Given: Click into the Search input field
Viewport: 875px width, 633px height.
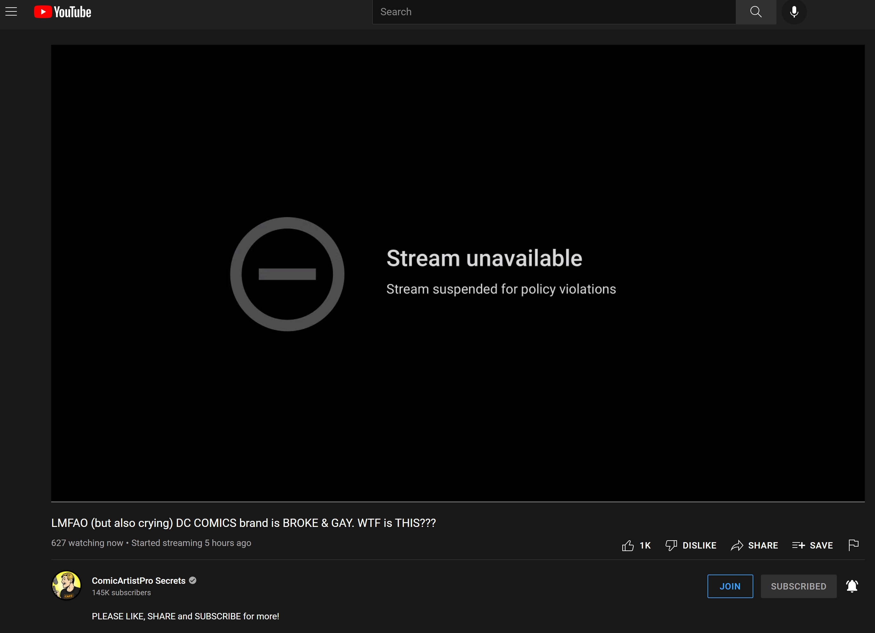Looking at the screenshot, I should (554, 12).
